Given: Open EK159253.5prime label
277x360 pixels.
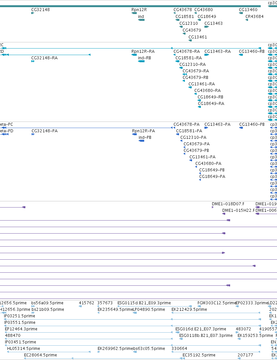Looking at the screenshot, I should click(x=255, y=336).
